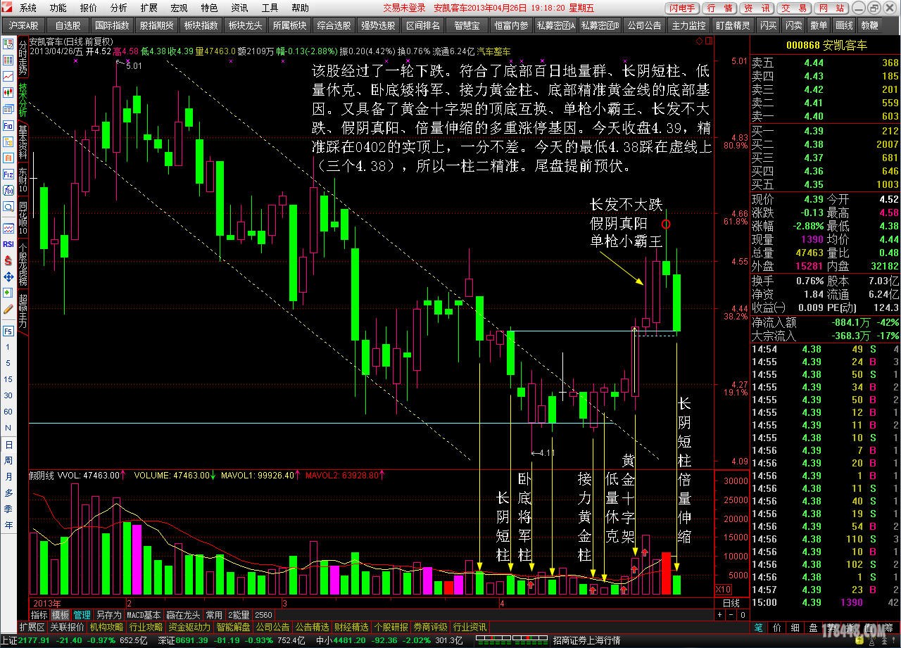Select the 赢在龙头 indicator tab
Screen dimensions: 901x648
184,614
